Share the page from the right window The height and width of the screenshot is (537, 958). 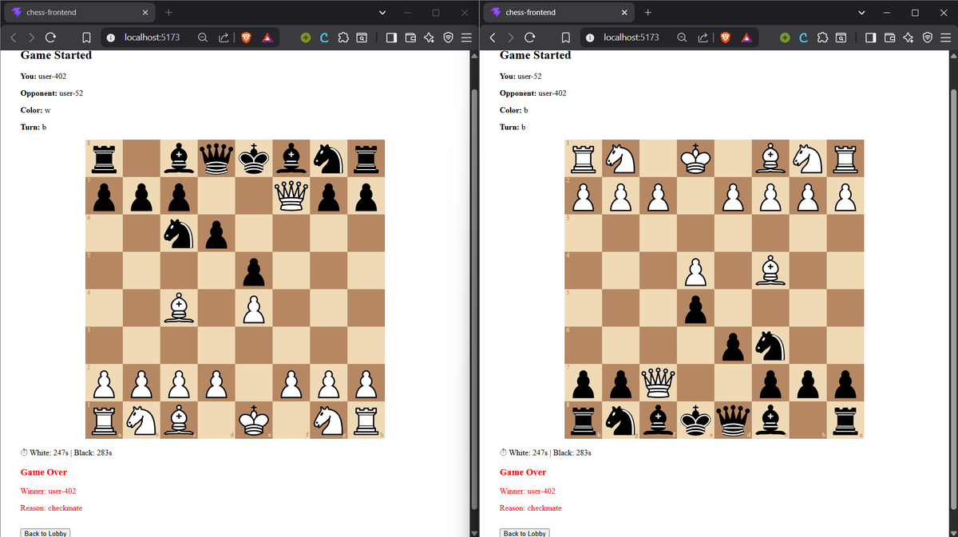[x=703, y=38]
